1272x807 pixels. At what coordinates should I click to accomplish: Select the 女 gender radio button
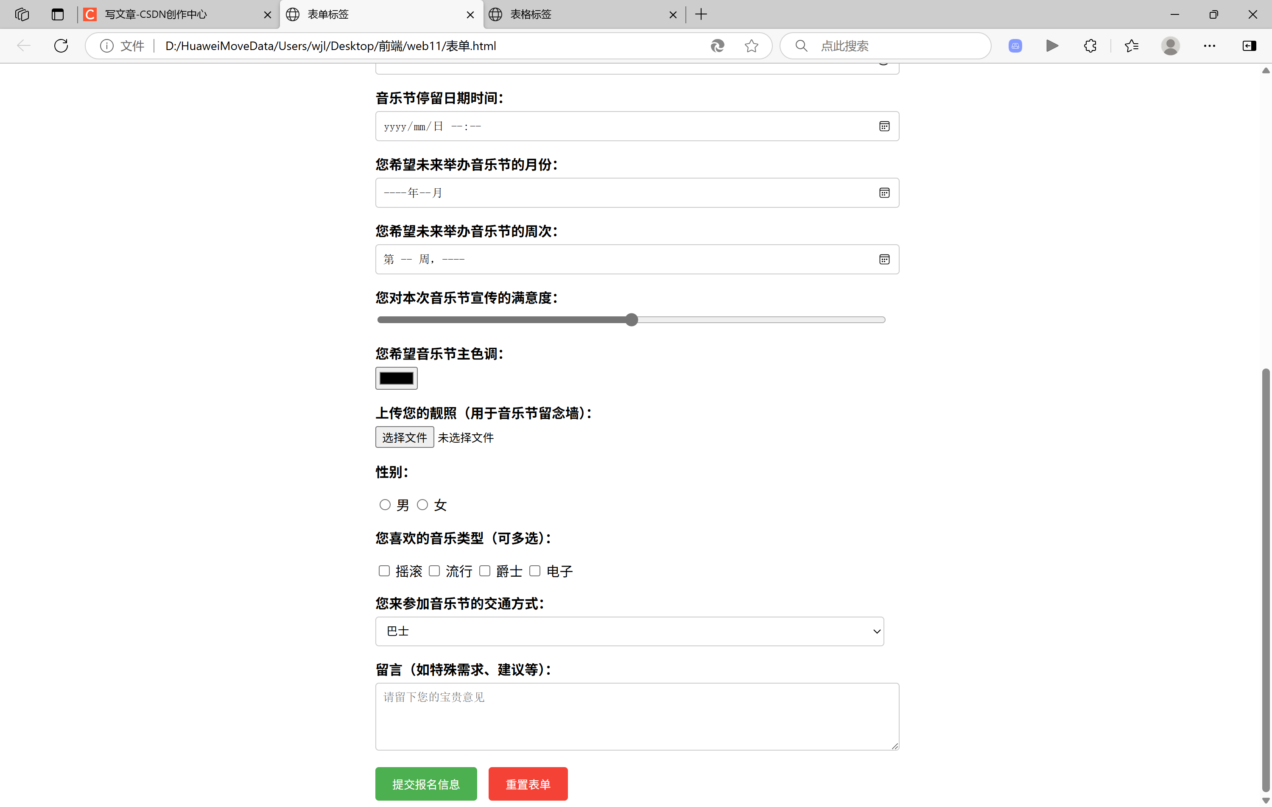click(422, 505)
